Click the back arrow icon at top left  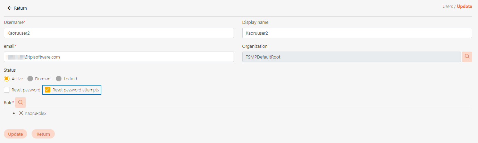9,8
